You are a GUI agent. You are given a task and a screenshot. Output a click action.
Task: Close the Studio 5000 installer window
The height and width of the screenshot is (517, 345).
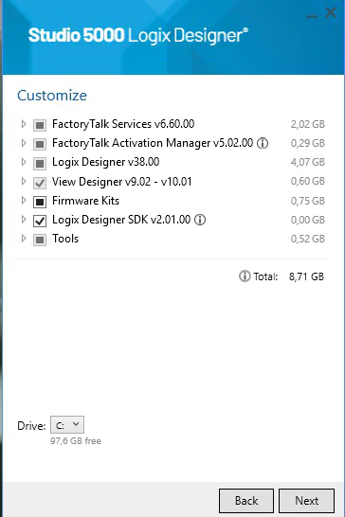(331, 13)
